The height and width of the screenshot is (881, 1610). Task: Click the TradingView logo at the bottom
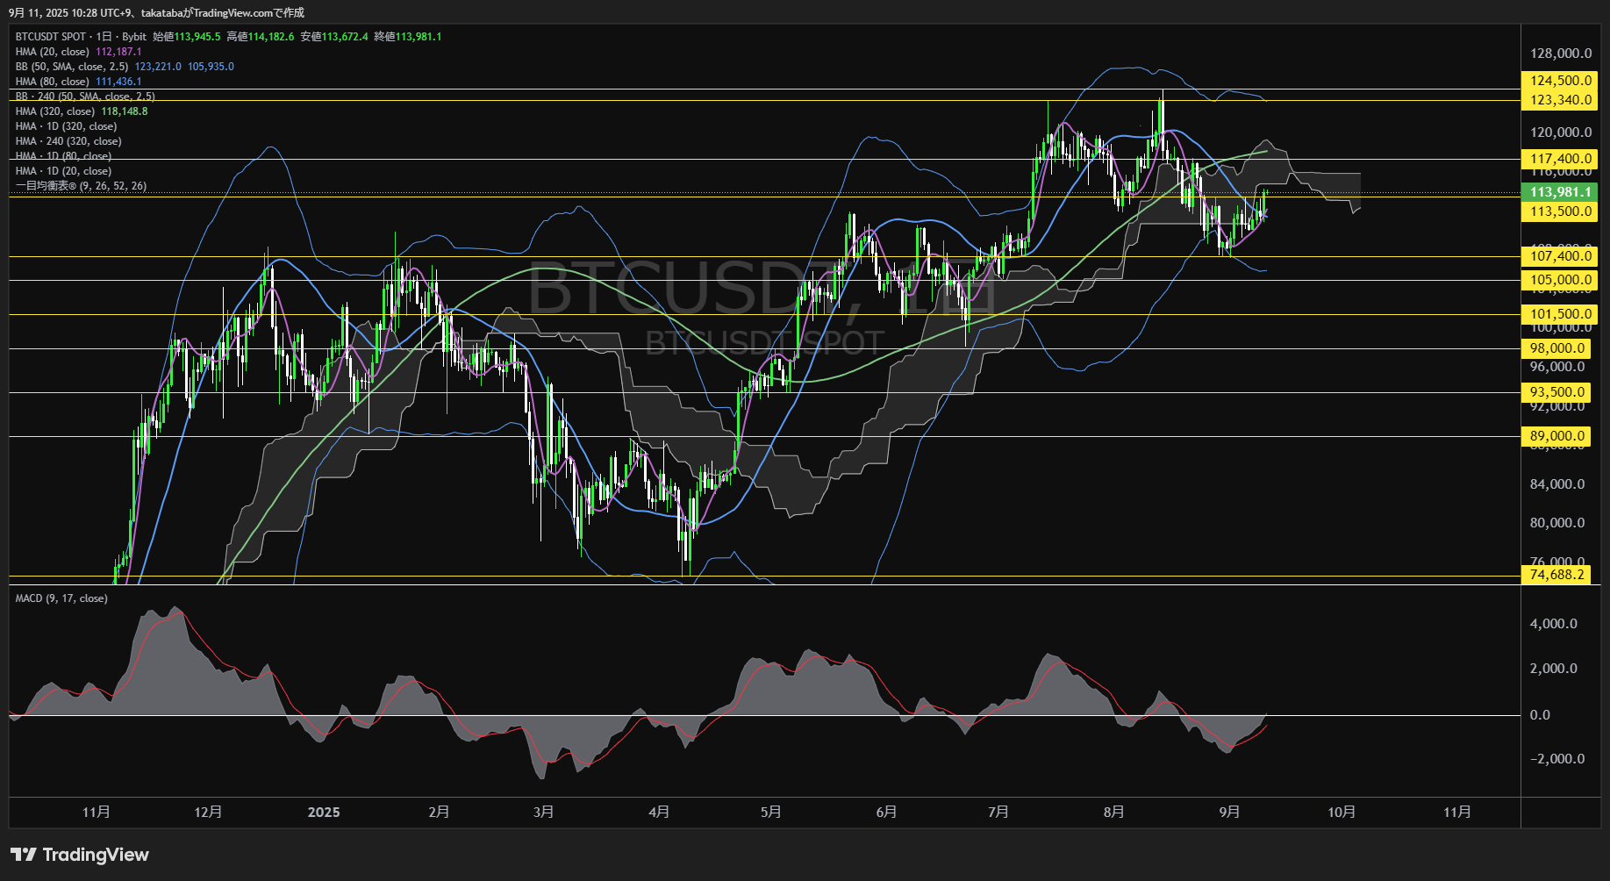pos(80,855)
